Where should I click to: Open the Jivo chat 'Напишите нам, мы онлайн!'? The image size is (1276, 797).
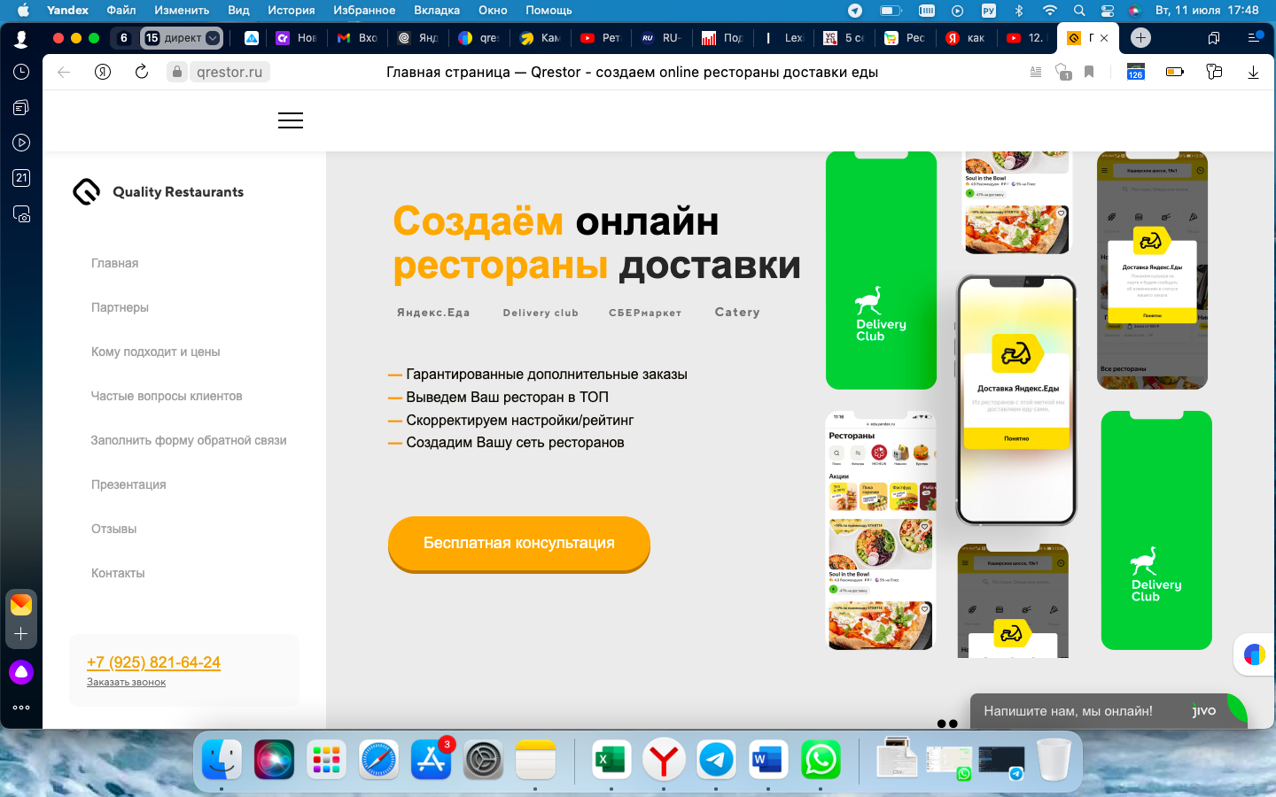pos(1108,711)
